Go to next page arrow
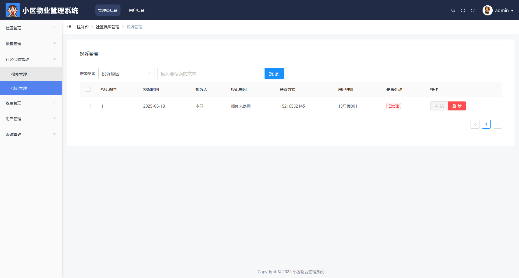519x278 pixels. (x=497, y=124)
